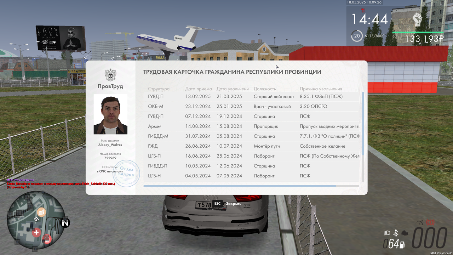The height and width of the screenshot is (255, 453).
Task: Click reason 'Собственное желание'
Action: [322, 146]
